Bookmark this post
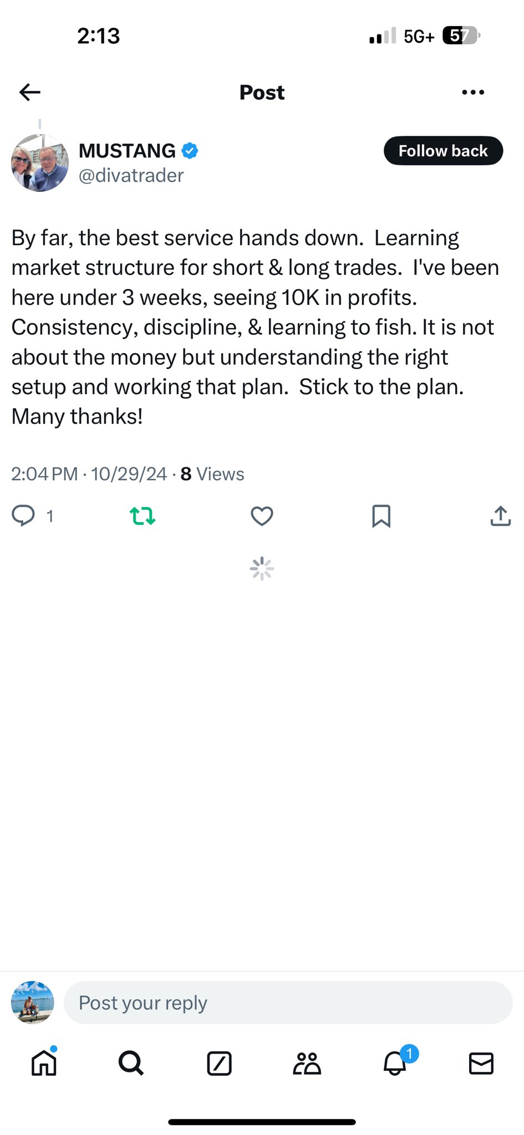Screen dimensions: 524x1135 tap(381, 516)
